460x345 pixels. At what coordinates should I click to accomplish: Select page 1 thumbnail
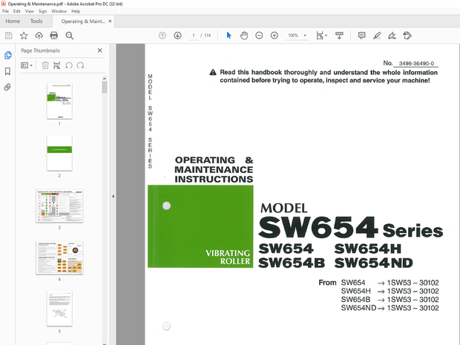[59, 101]
